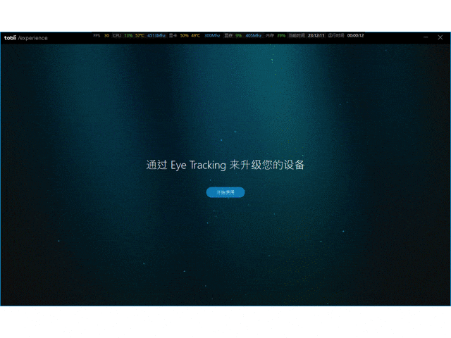This screenshot has height=338, width=451.
Task: Click the CPU usage 13% readout
Action: [128, 36]
